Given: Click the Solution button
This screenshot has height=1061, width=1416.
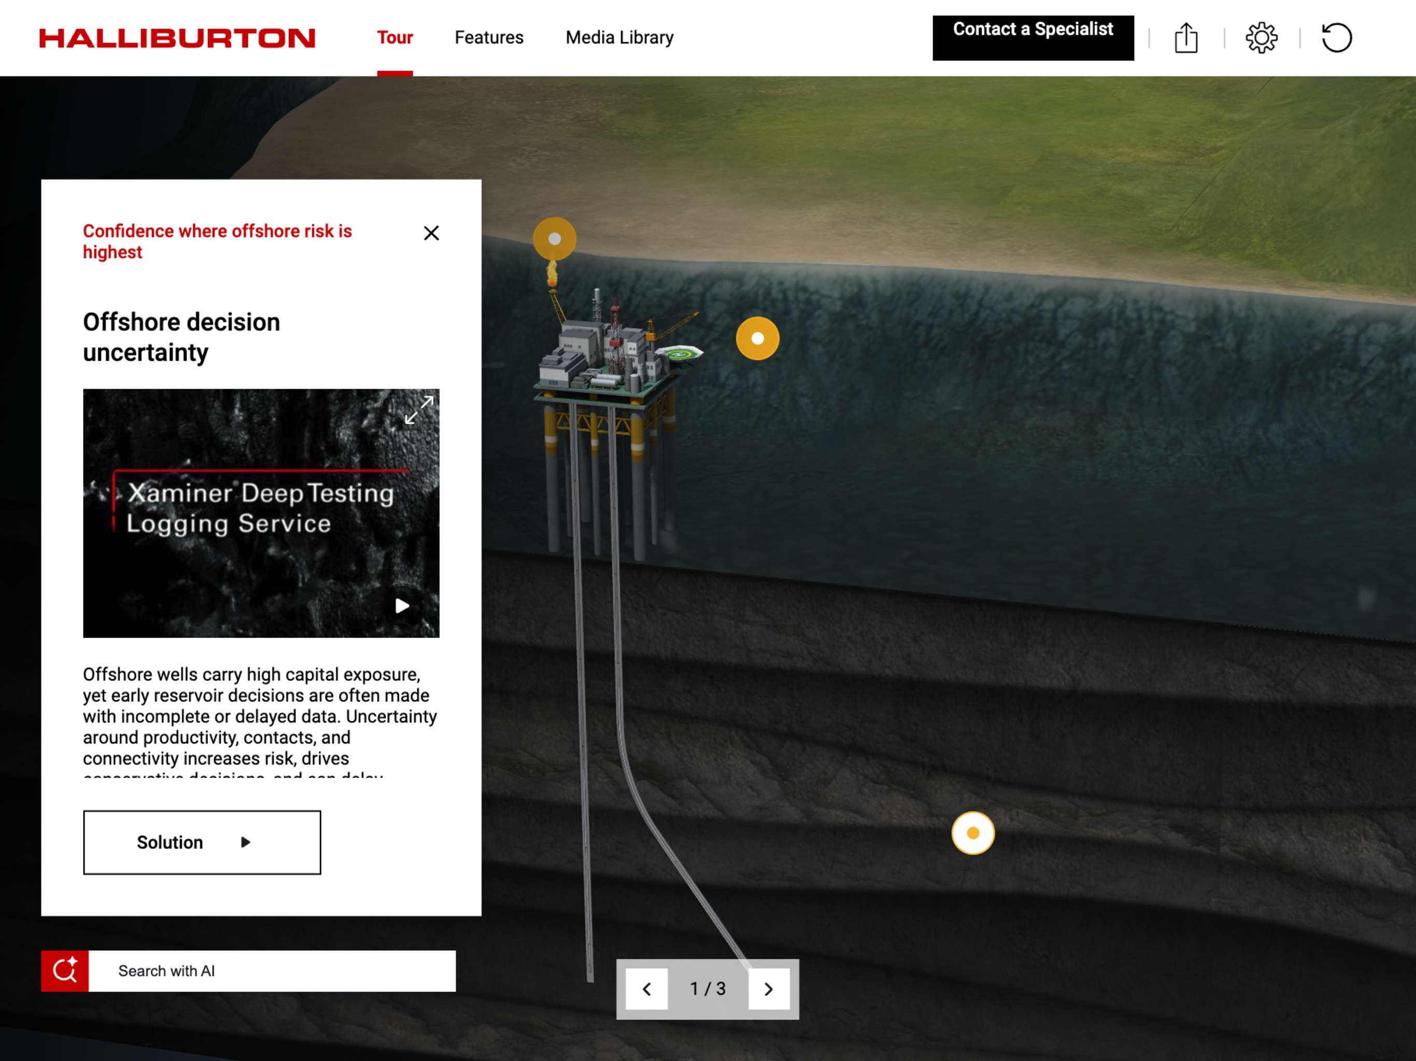Looking at the screenshot, I should (202, 842).
